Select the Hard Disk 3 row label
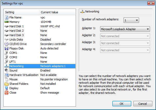The width and height of the screenshot is (156, 110). [16, 35]
